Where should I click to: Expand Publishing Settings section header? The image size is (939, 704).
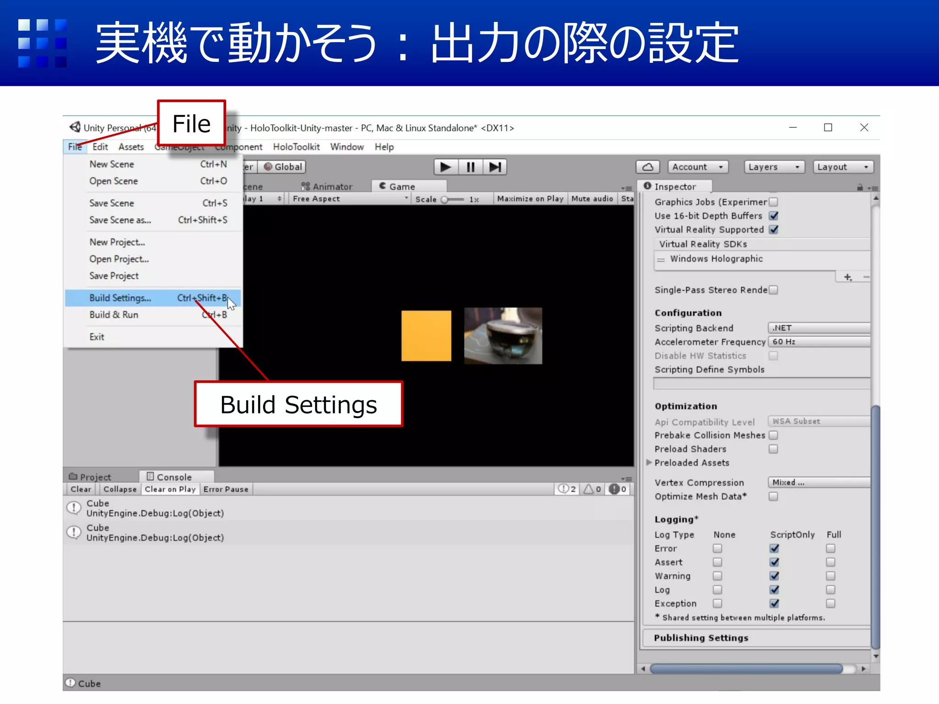(x=757, y=638)
